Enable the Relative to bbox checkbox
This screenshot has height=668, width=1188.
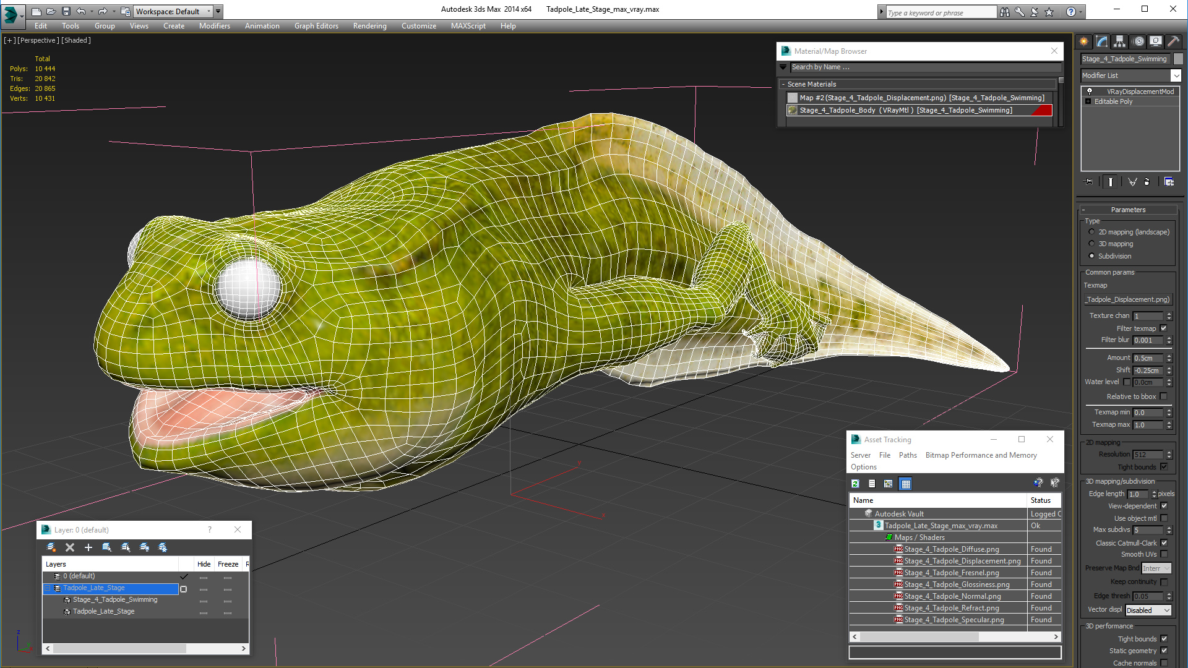[x=1163, y=396]
